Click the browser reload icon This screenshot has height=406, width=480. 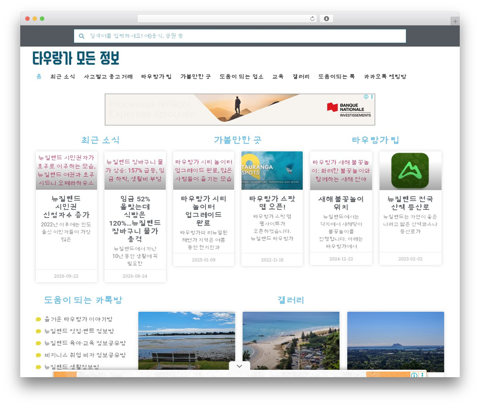click(x=312, y=19)
